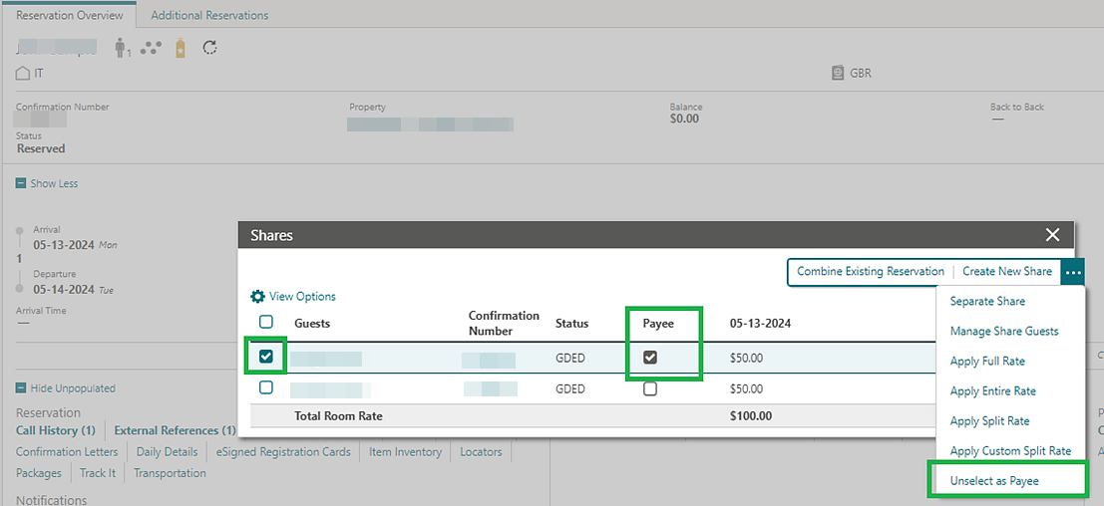Close the Shares dialog
Screen dimensions: 1104x506
point(1052,235)
